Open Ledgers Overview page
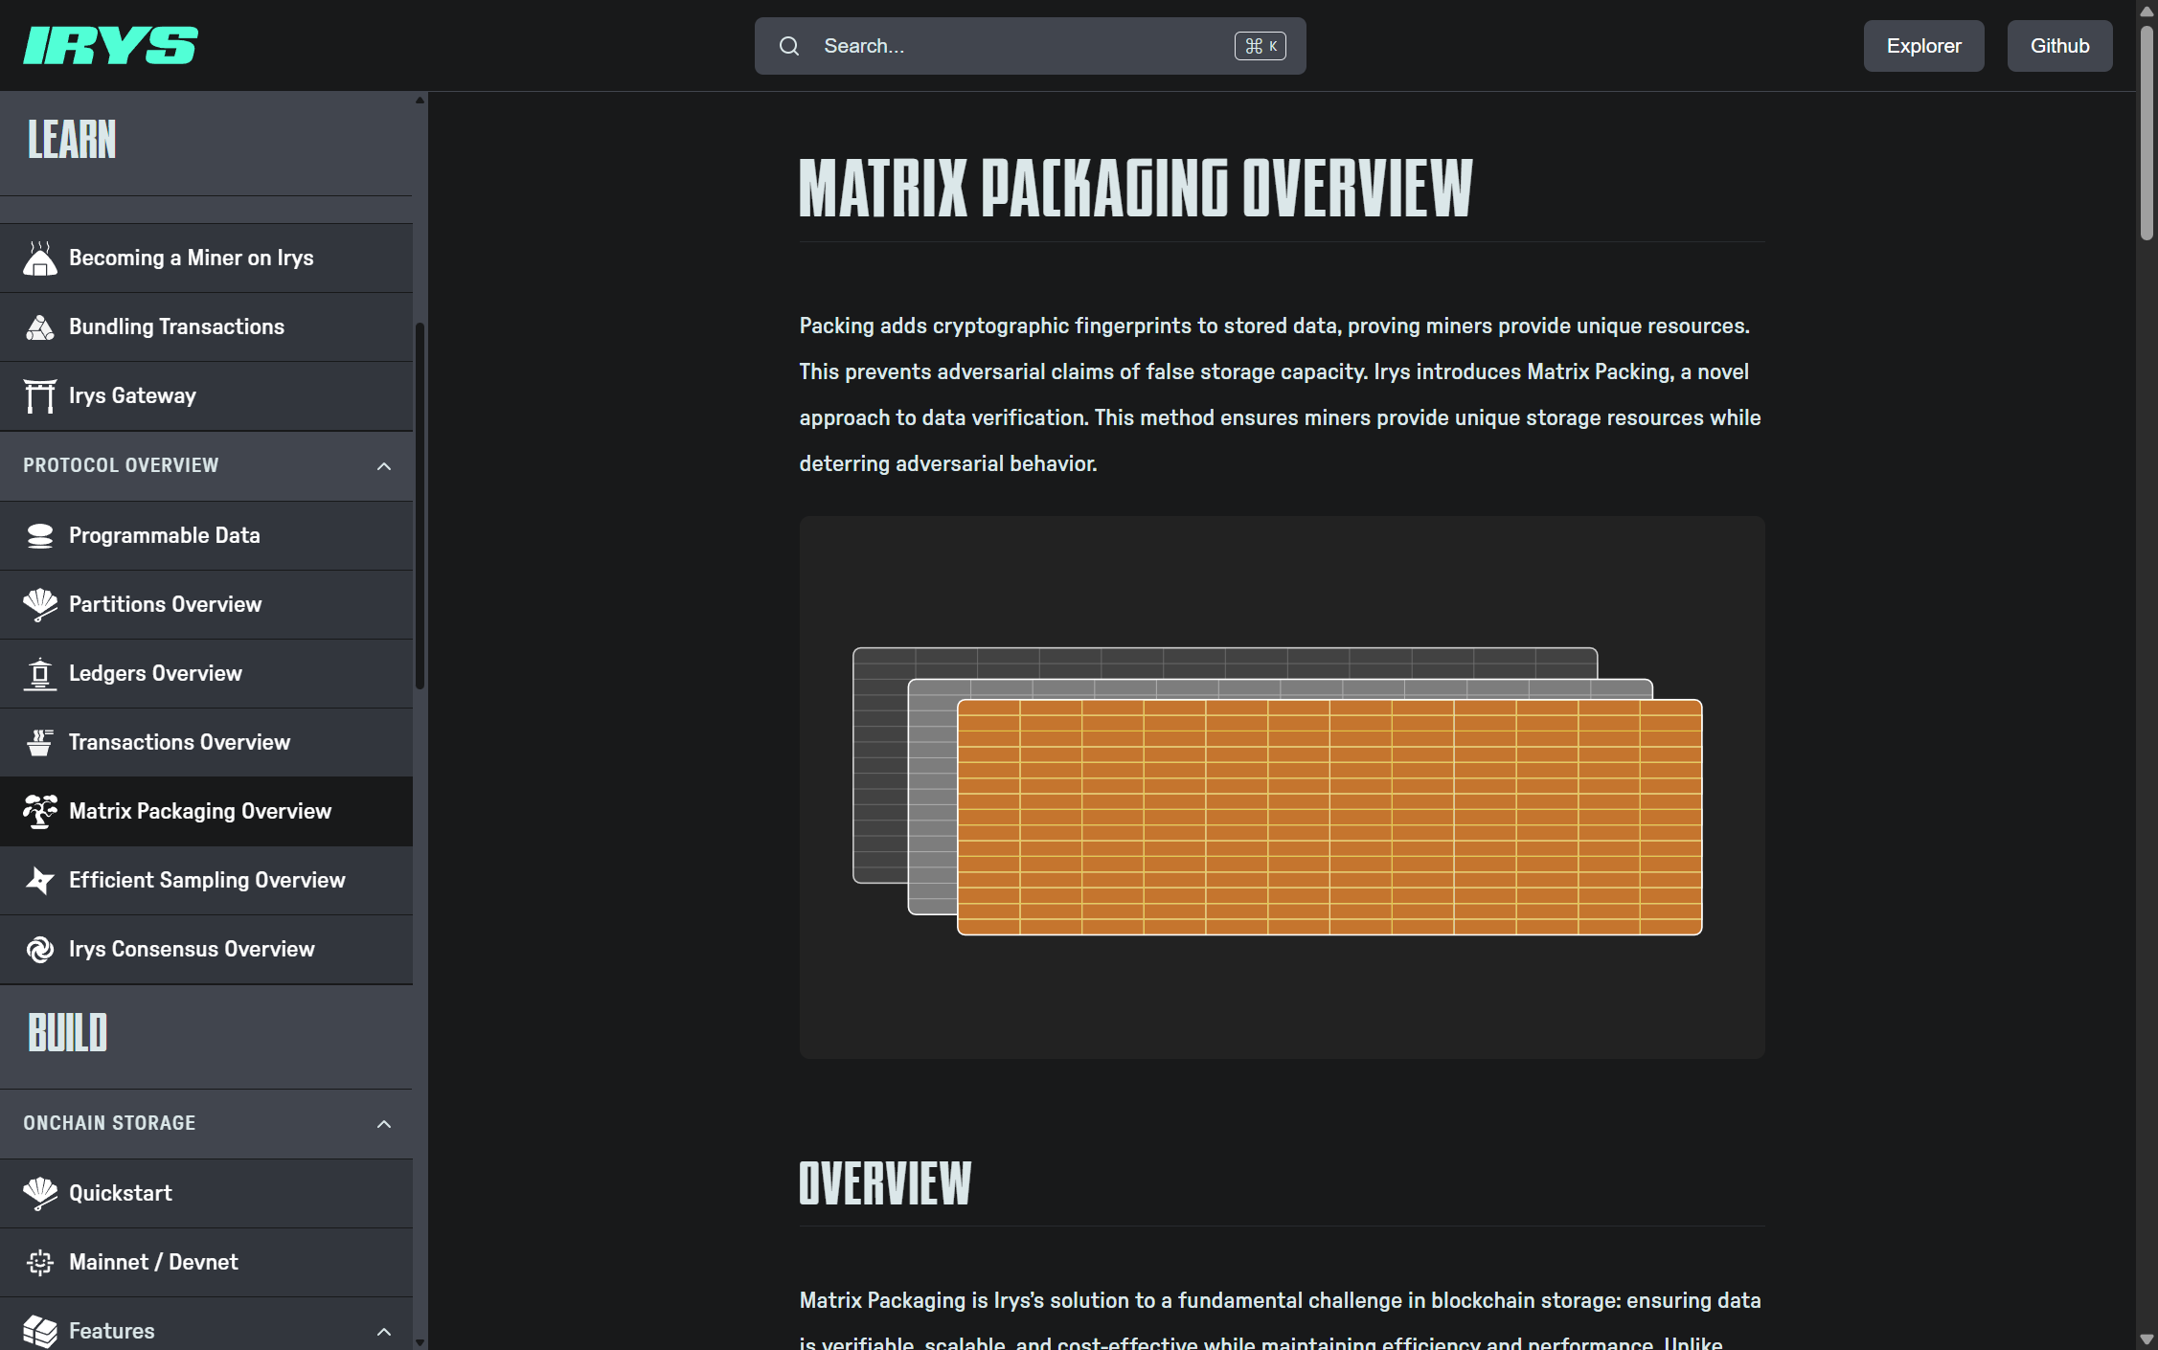This screenshot has width=2158, height=1350. 206,674
